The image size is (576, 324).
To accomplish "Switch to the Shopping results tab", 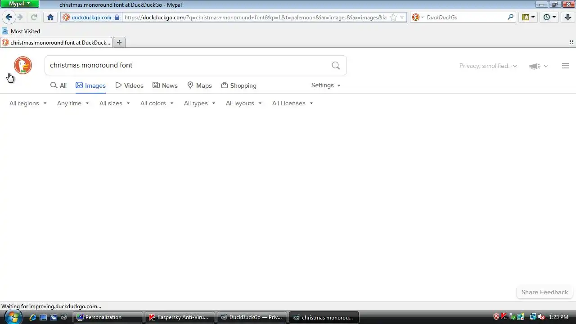I will pos(238,85).
